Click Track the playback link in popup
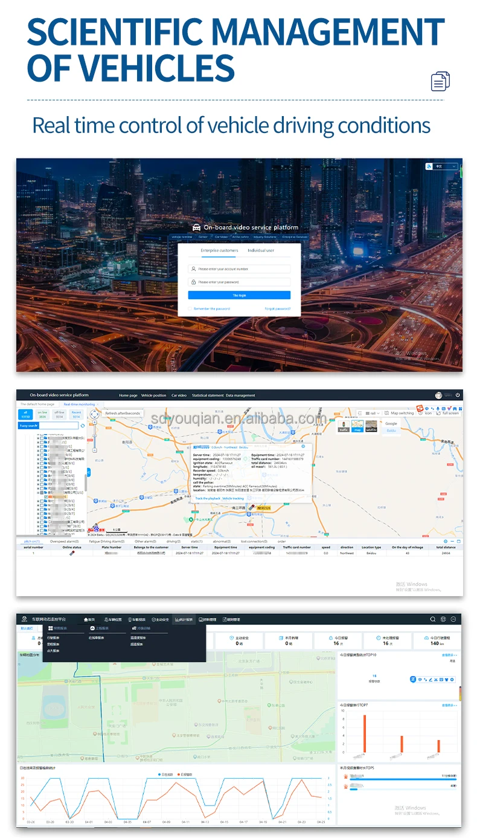Viewport: 477px width, 838px height. [207, 499]
